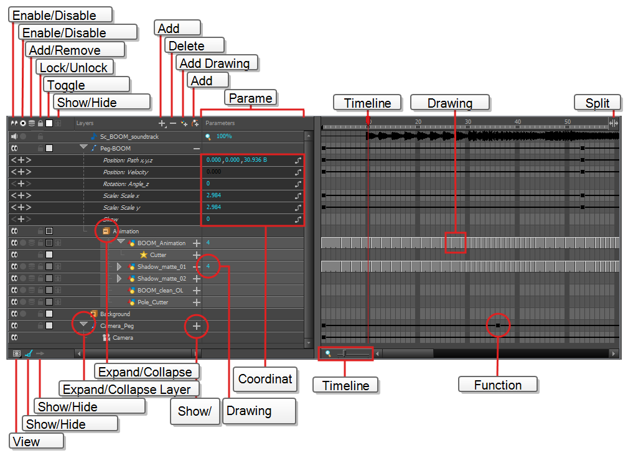This screenshot has height=458, width=628.
Task: Expand the Shadow_matte_01 layer
Action: point(120,266)
